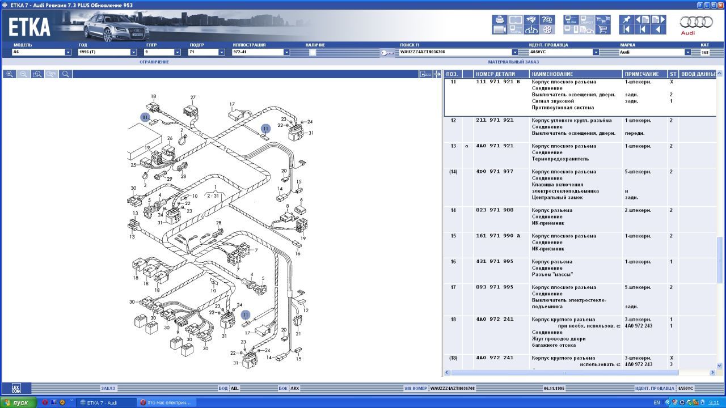This screenshot has width=726, height=408.
Task: Click the ST column header
Action: tap(673, 74)
